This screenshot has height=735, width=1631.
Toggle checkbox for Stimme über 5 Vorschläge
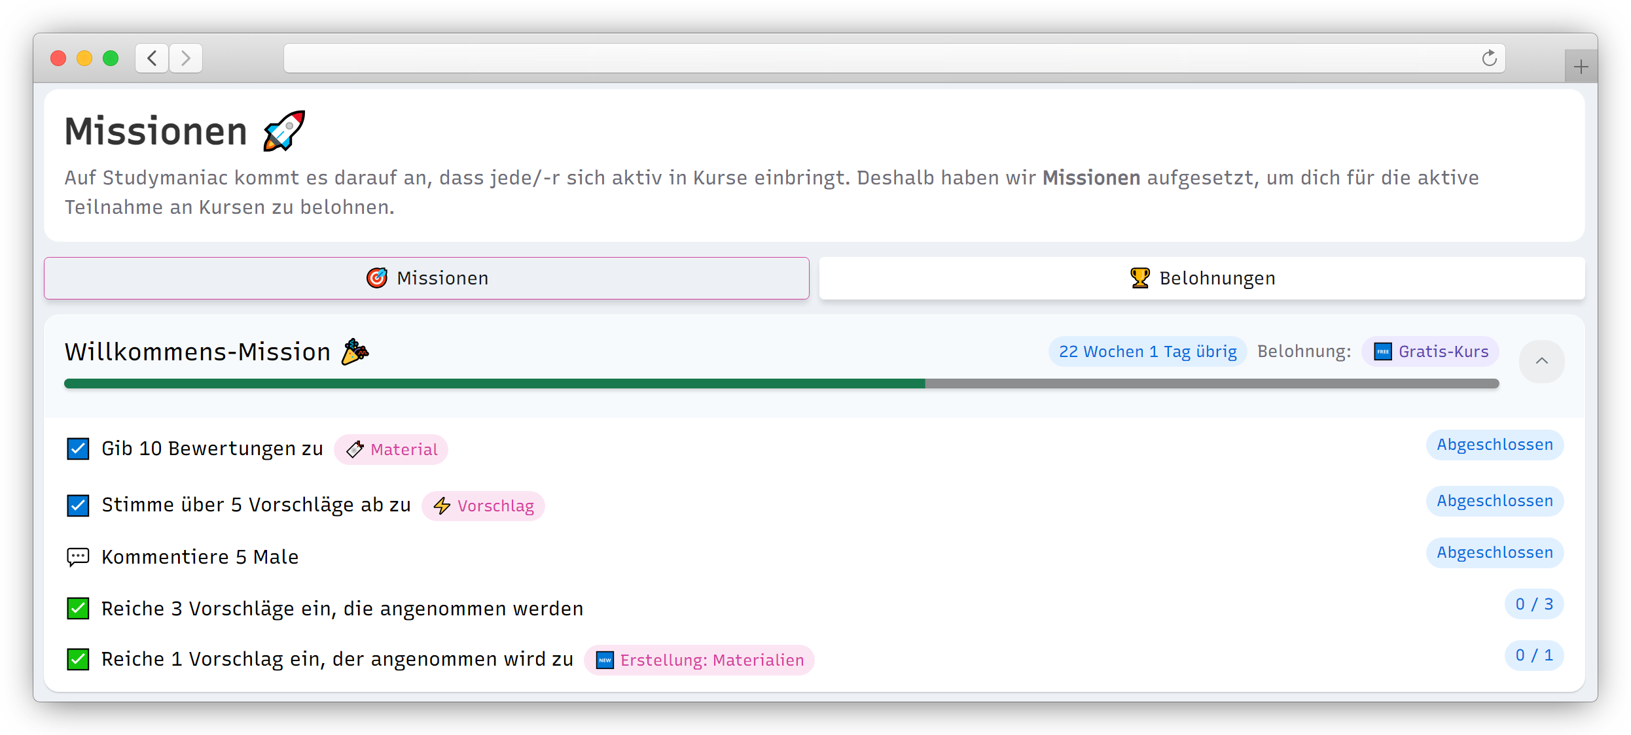coord(78,505)
